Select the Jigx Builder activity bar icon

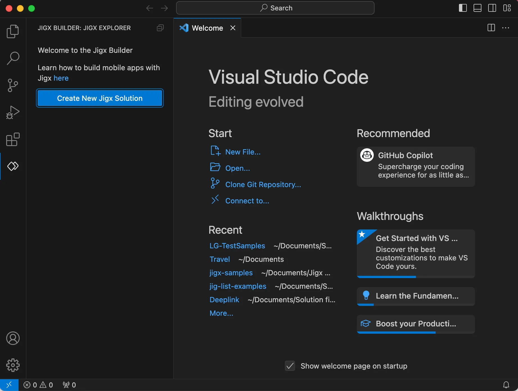13,166
